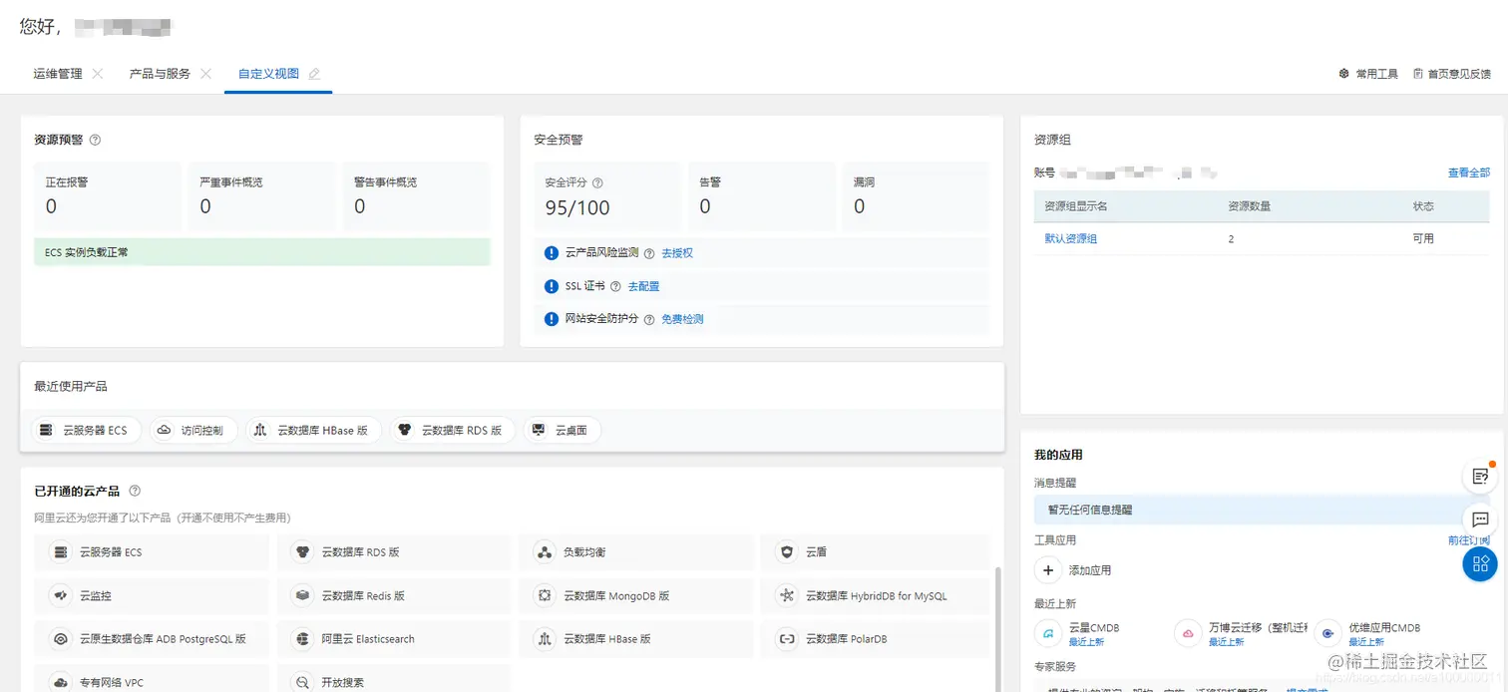Switch to the 产品与服务 tab

(x=162, y=72)
